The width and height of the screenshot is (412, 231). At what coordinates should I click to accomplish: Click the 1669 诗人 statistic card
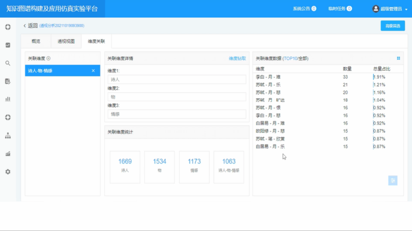[x=125, y=167]
